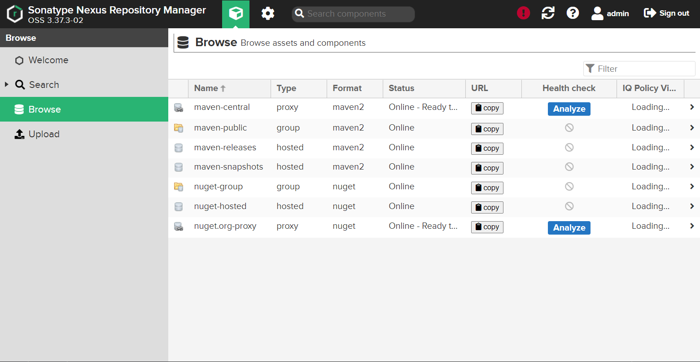700x362 pixels.
Task: Analyze the maven-central repository
Action: click(x=569, y=109)
